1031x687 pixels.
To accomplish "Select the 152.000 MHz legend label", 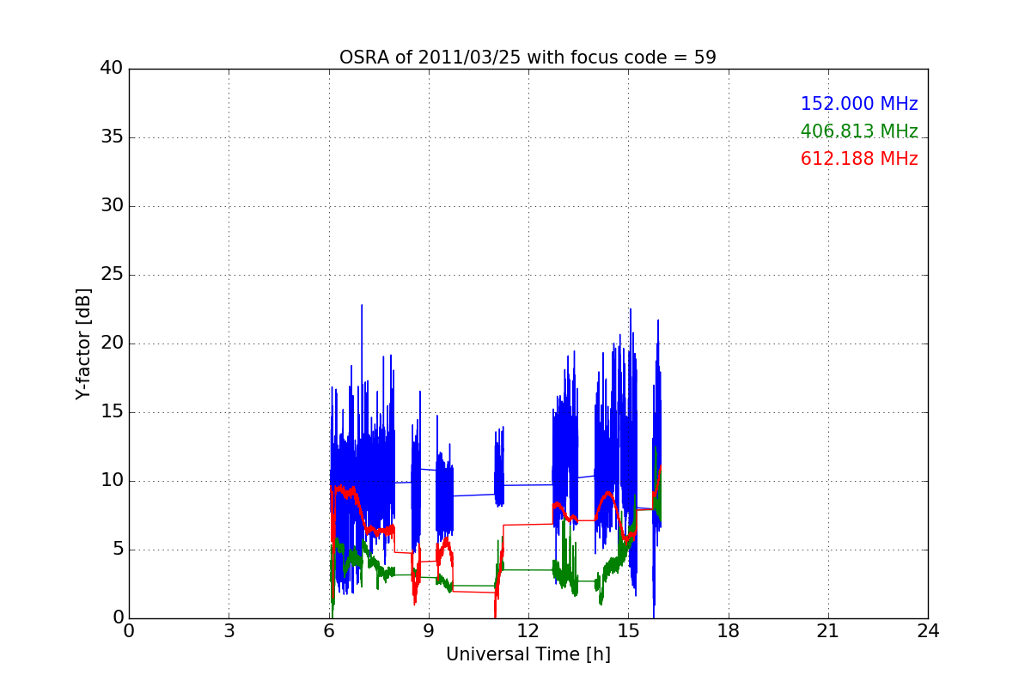I will pyautogui.click(x=859, y=104).
